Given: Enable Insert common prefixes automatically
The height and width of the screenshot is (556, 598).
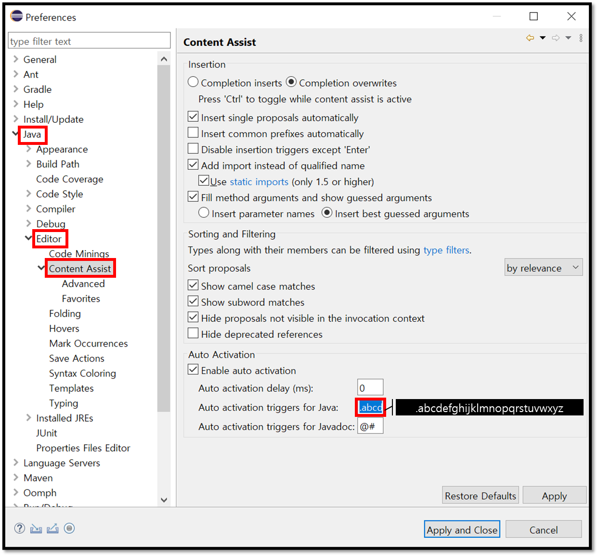Looking at the screenshot, I should pos(193,132).
